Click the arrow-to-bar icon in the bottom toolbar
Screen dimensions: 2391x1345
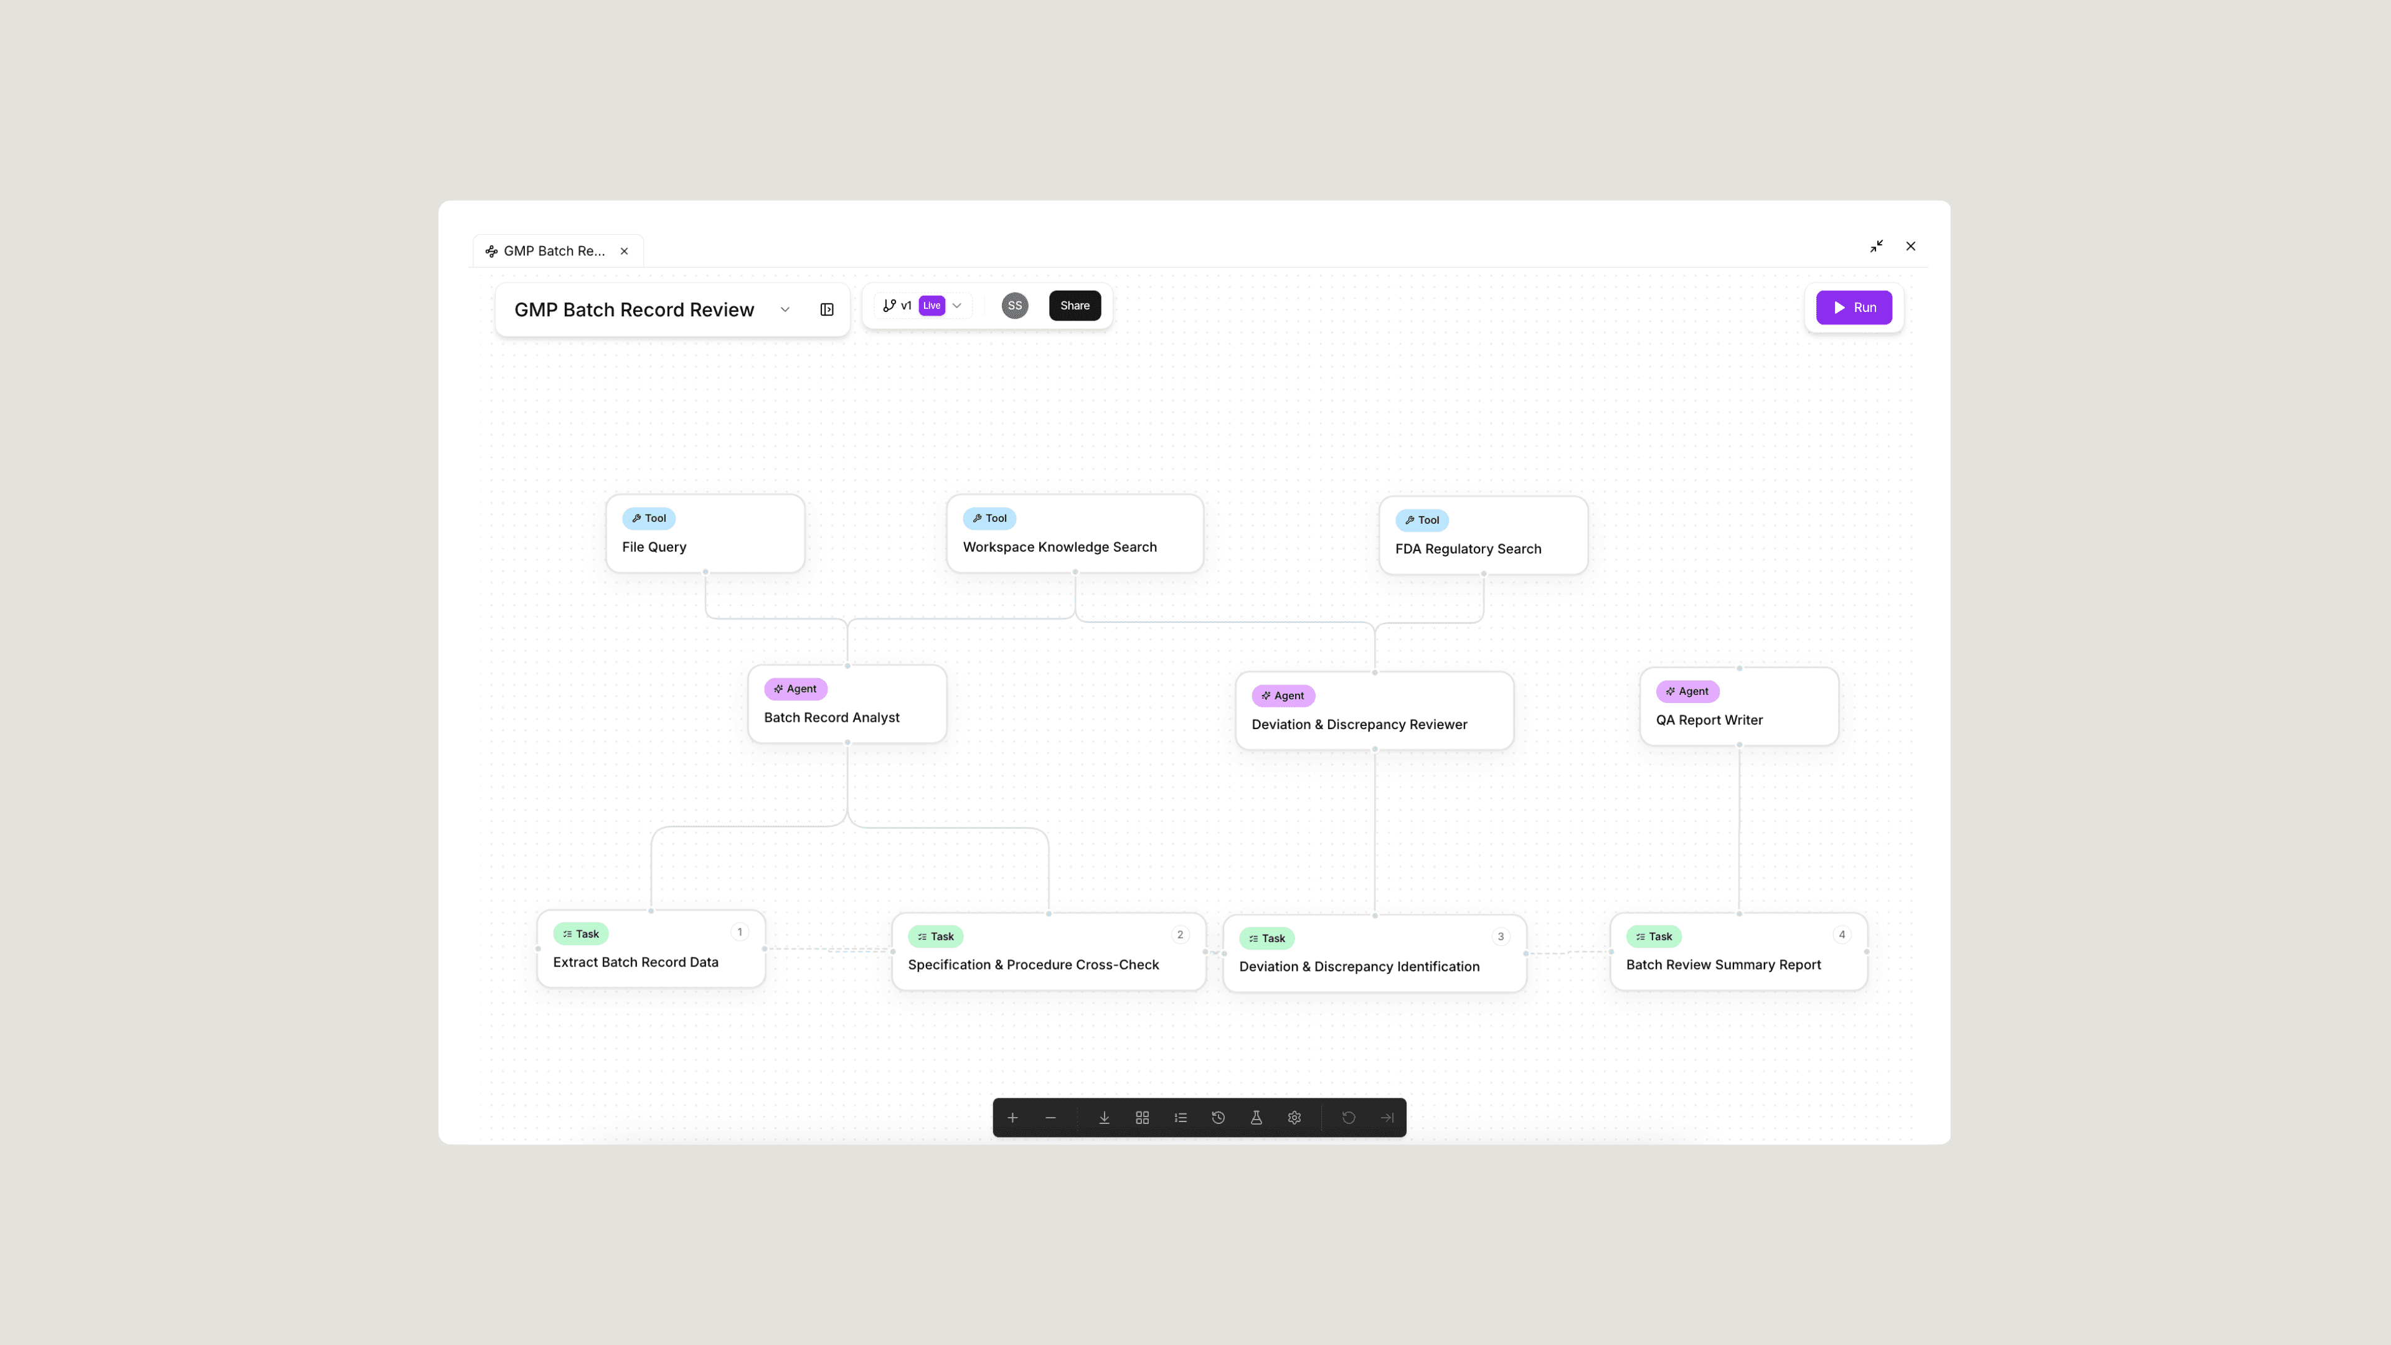click(x=1387, y=1118)
